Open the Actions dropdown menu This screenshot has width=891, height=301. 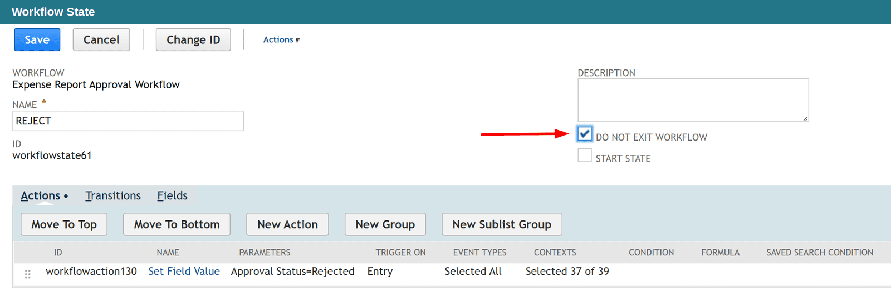tap(282, 40)
